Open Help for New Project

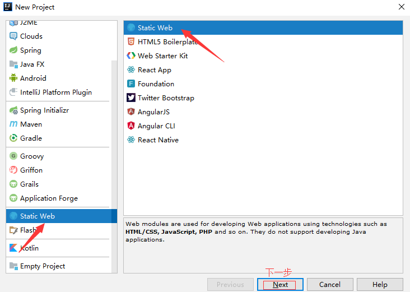click(x=380, y=284)
